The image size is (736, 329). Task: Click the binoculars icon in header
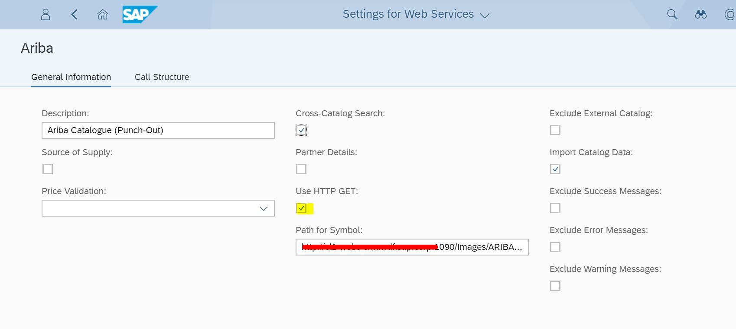700,14
